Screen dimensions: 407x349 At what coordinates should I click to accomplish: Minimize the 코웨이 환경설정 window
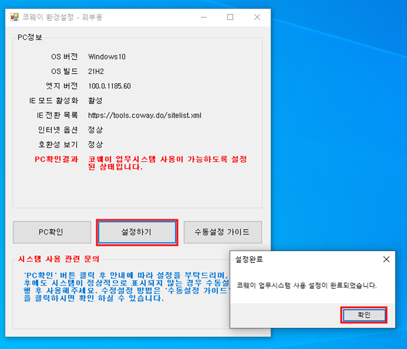pyautogui.click(x=204, y=17)
